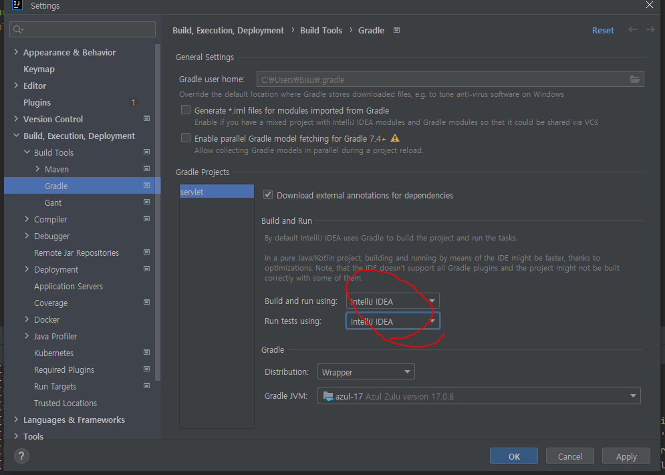Click project-level icon on Build Tools row
This screenshot has width=665, height=475.
(x=147, y=152)
